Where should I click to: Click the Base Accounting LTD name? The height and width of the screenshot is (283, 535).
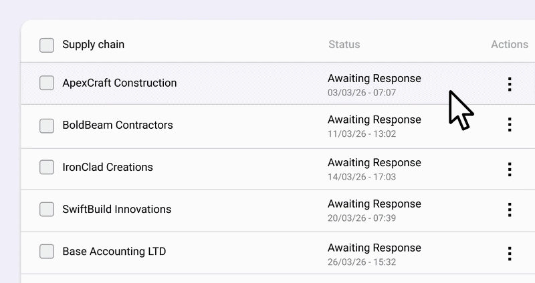coord(114,252)
